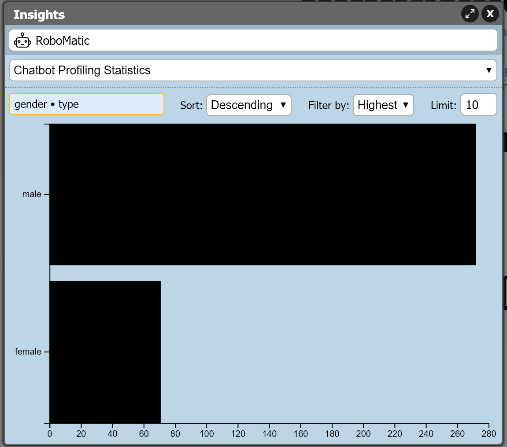Click the Limit: label
This screenshot has height=447, width=507.
pos(443,105)
